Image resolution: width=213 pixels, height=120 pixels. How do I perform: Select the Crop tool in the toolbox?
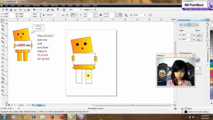2,29
